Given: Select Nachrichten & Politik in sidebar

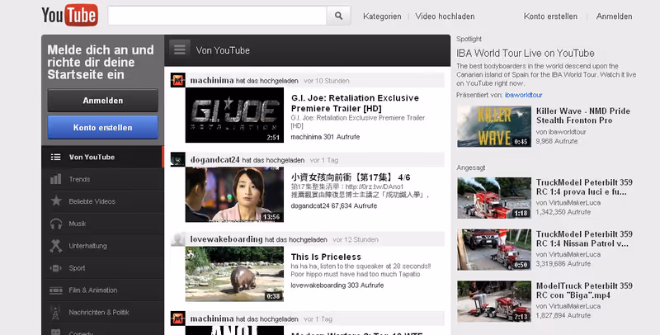Looking at the screenshot, I should pyautogui.click(x=99, y=313).
